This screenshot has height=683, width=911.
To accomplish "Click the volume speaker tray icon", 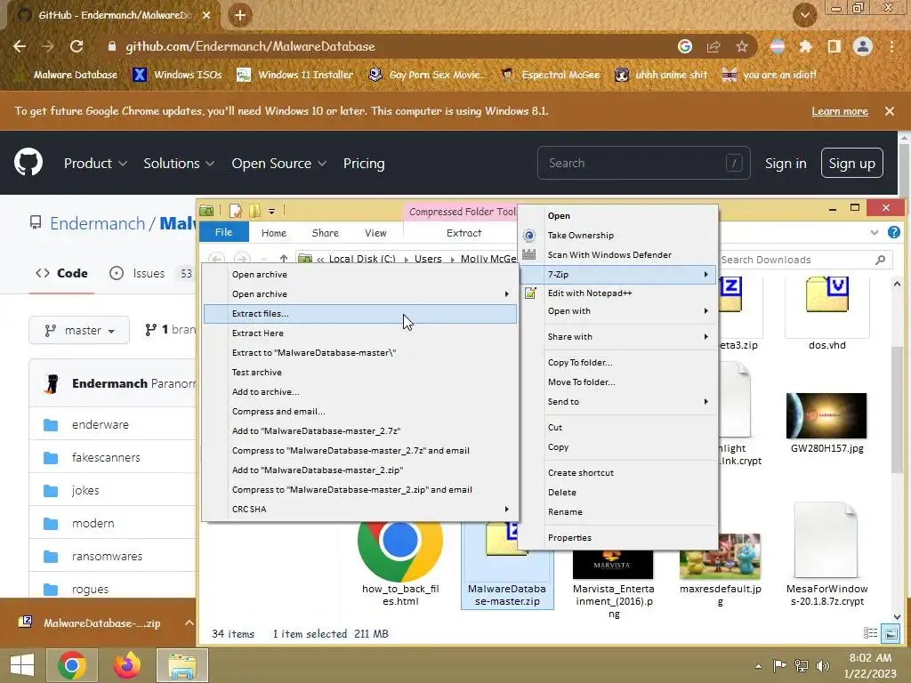I will click(823, 665).
